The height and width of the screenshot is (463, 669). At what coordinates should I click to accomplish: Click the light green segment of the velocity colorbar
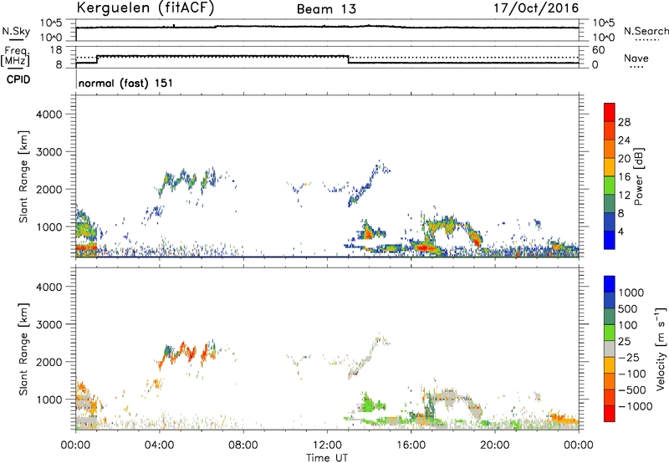[x=610, y=333]
